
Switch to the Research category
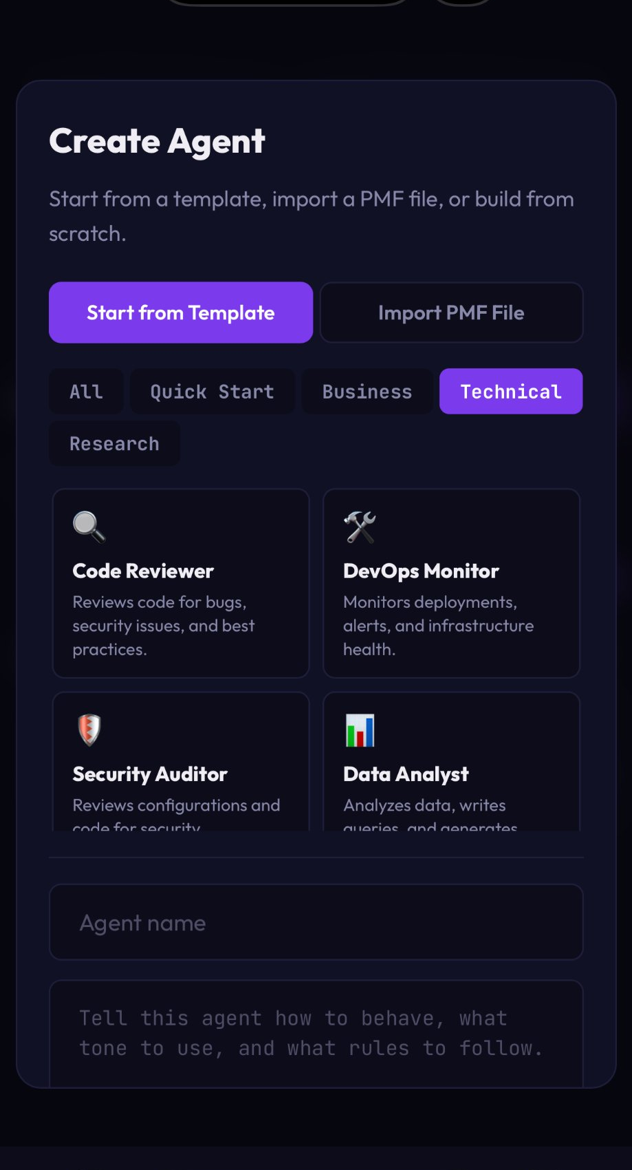114,444
